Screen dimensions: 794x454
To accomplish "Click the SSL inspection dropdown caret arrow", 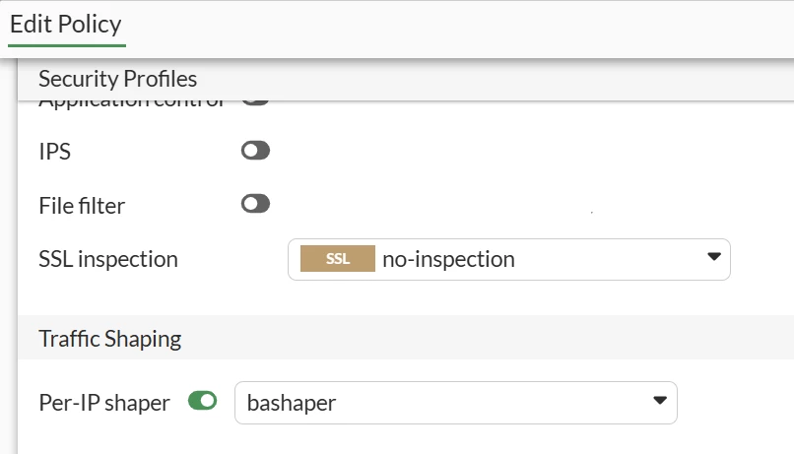I will tap(714, 257).
